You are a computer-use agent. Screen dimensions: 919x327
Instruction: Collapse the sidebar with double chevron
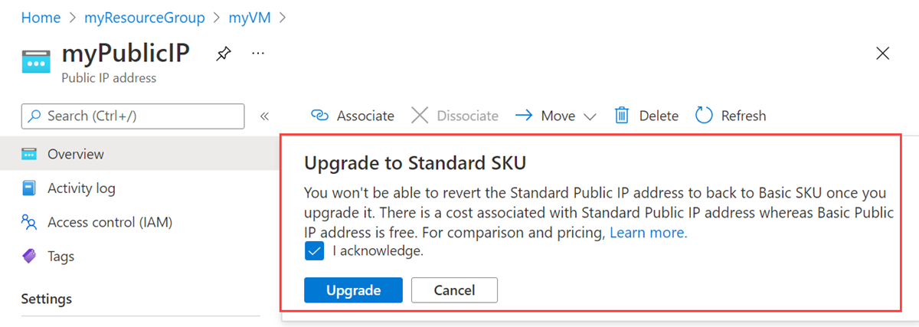pos(264,116)
